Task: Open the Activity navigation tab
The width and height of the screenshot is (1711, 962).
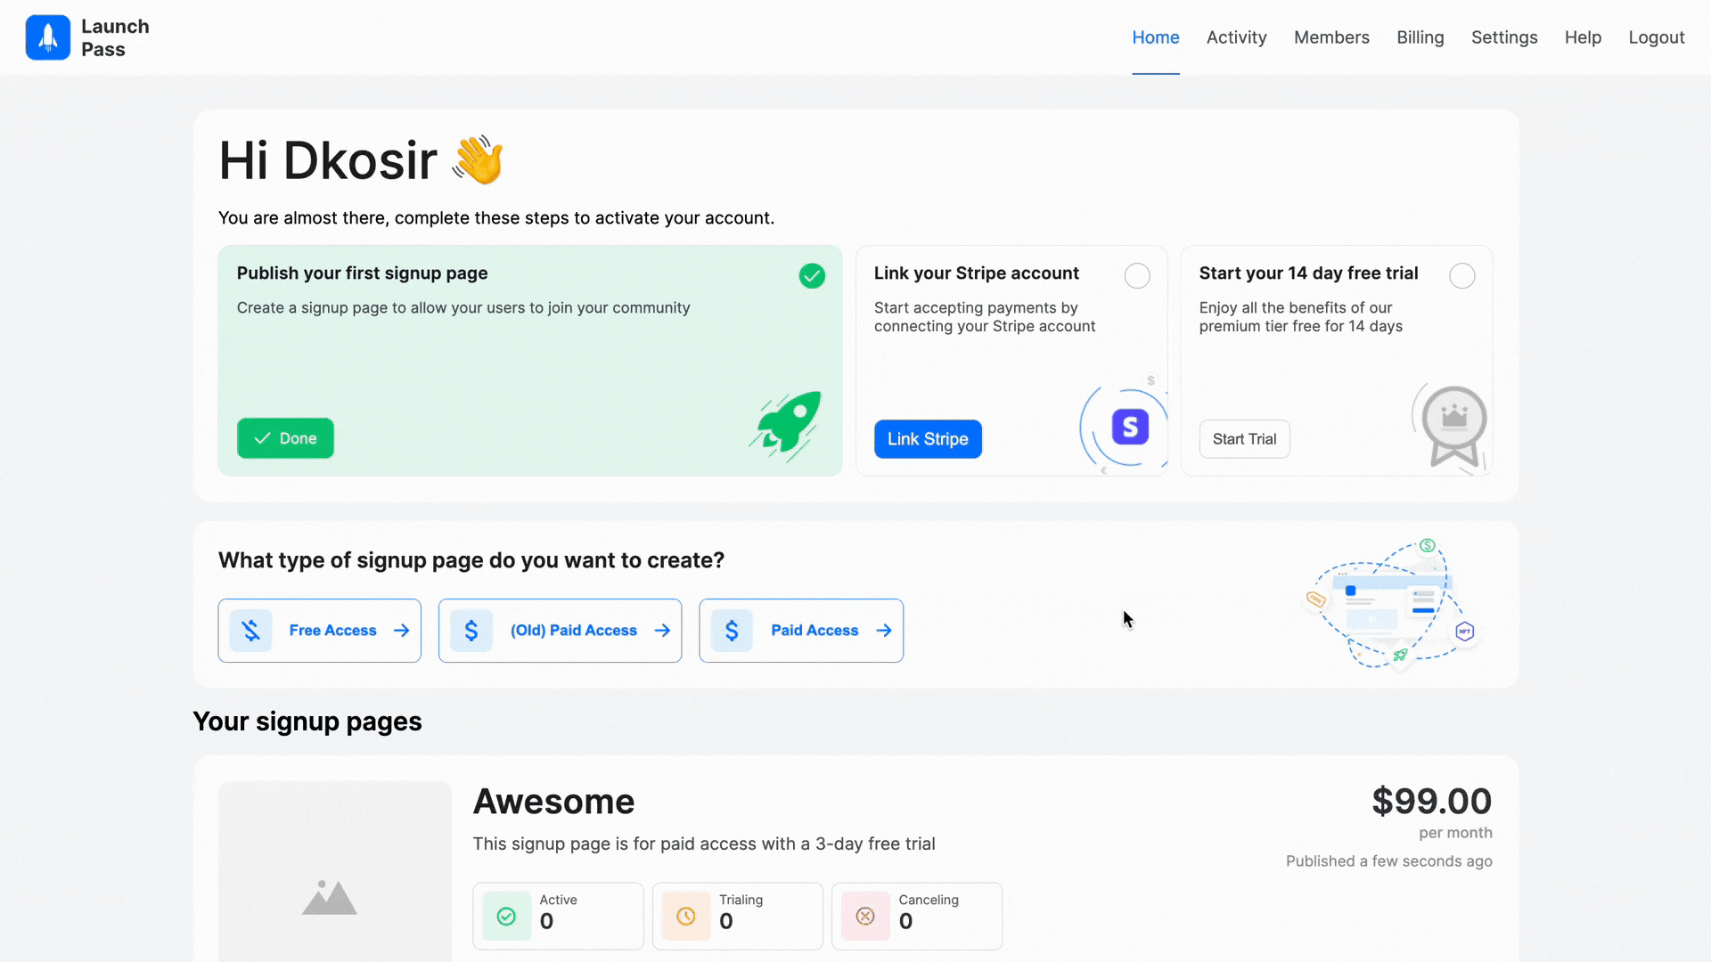Action: [1236, 37]
